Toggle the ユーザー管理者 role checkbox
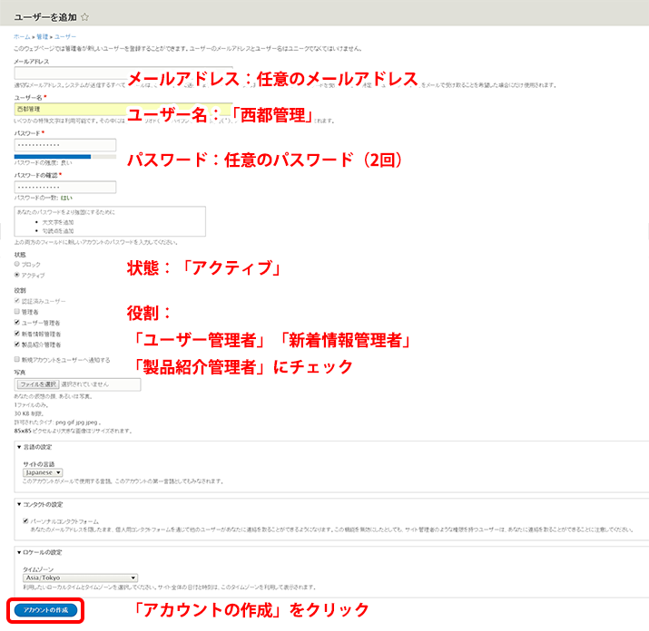The width and height of the screenshot is (649, 631). tap(17, 322)
